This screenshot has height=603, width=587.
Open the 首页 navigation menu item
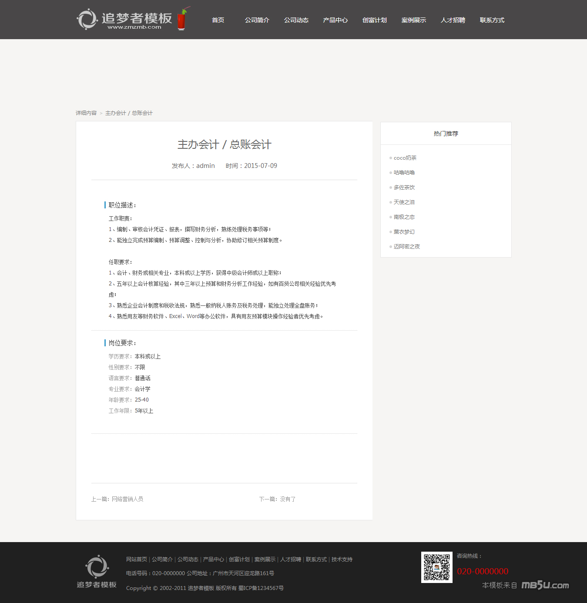(218, 20)
